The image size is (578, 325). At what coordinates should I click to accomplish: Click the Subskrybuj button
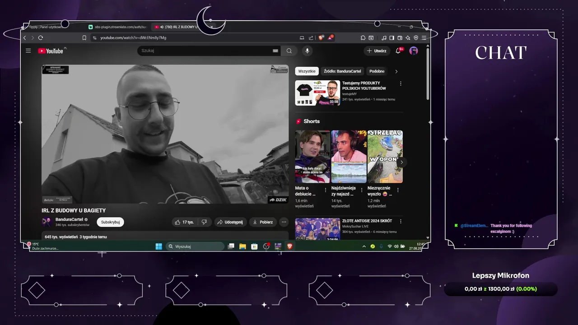pyautogui.click(x=110, y=222)
